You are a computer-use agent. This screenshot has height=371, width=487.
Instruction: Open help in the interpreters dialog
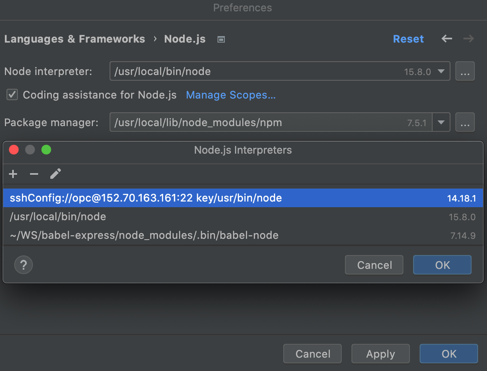click(x=23, y=265)
